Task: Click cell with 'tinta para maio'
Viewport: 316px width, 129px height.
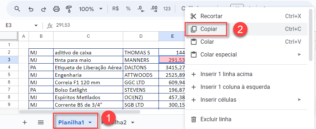Action: tap(88, 60)
